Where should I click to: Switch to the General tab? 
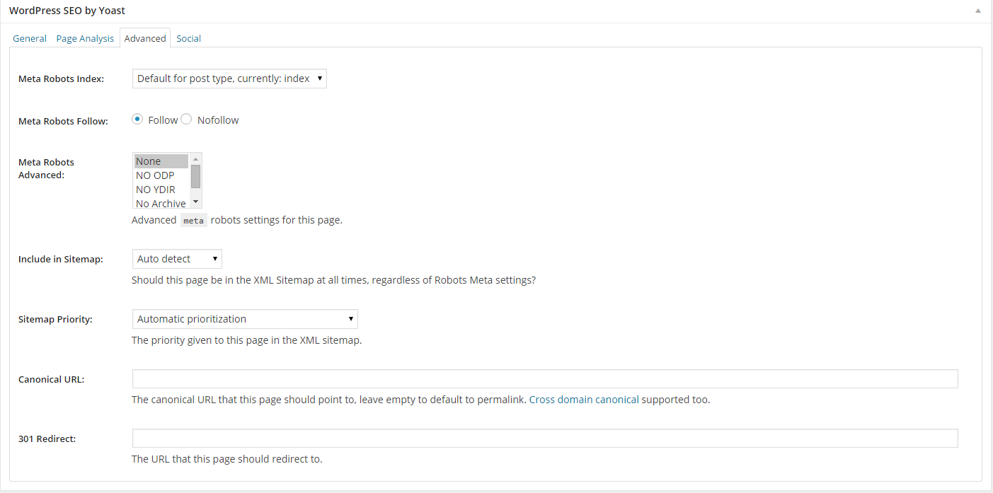tap(30, 38)
